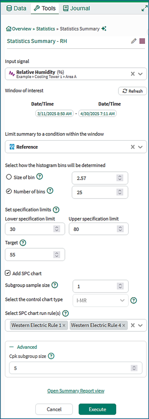The height and width of the screenshot is (419, 149).
Task: Click the sparkle icon next to Statistics Summary
Action: click(x=104, y=29)
